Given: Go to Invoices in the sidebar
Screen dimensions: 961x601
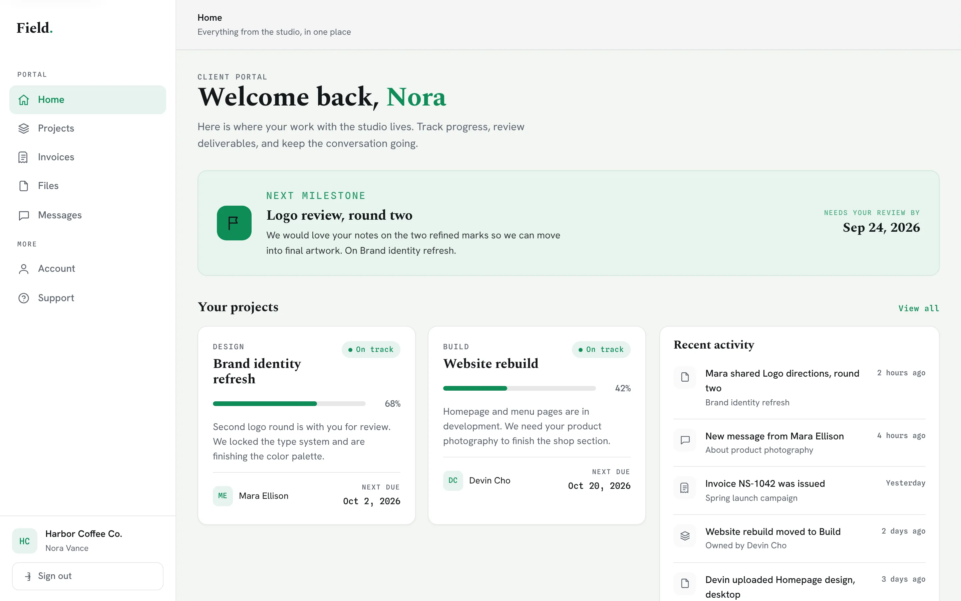Looking at the screenshot, I should coord(88,157).
